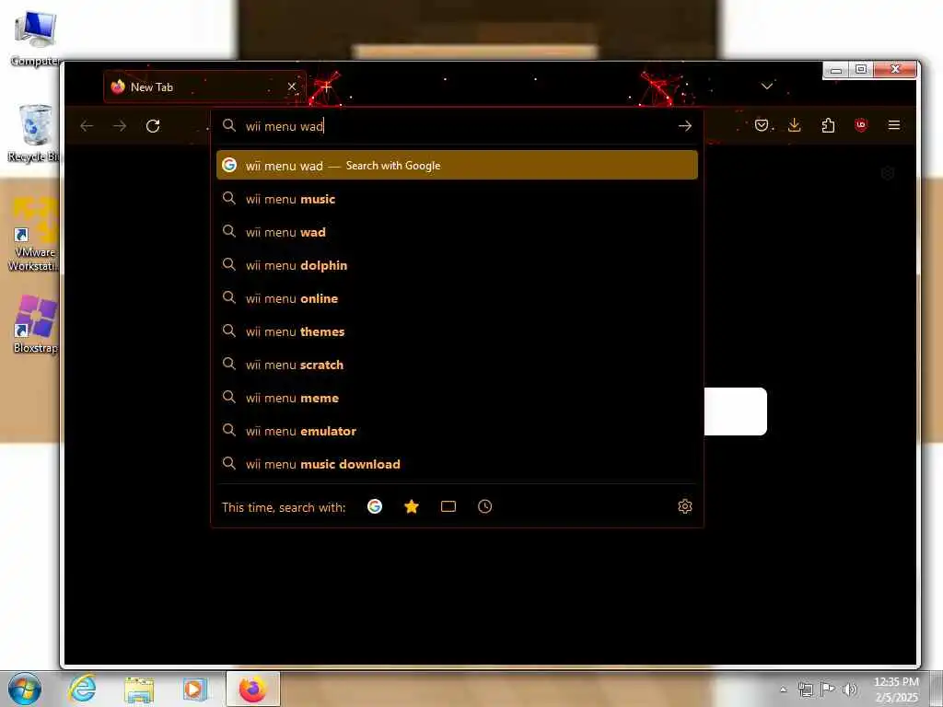Select suggestion 'wii menu dolphin'

point(457,265)
